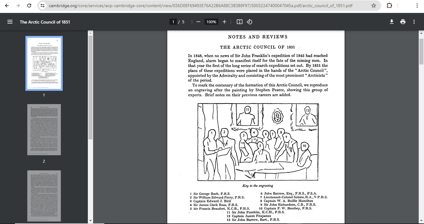This screenshot has width=424, height=224.
Task: Click 'Key to the engraving' caption
Action: point(258,186)
